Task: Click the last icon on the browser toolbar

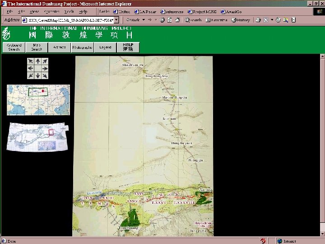Action: pyautogui.click(x=293, y=20)
